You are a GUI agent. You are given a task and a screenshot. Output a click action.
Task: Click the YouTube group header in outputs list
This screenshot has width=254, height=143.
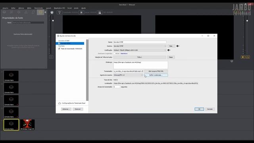coord(62,46)
